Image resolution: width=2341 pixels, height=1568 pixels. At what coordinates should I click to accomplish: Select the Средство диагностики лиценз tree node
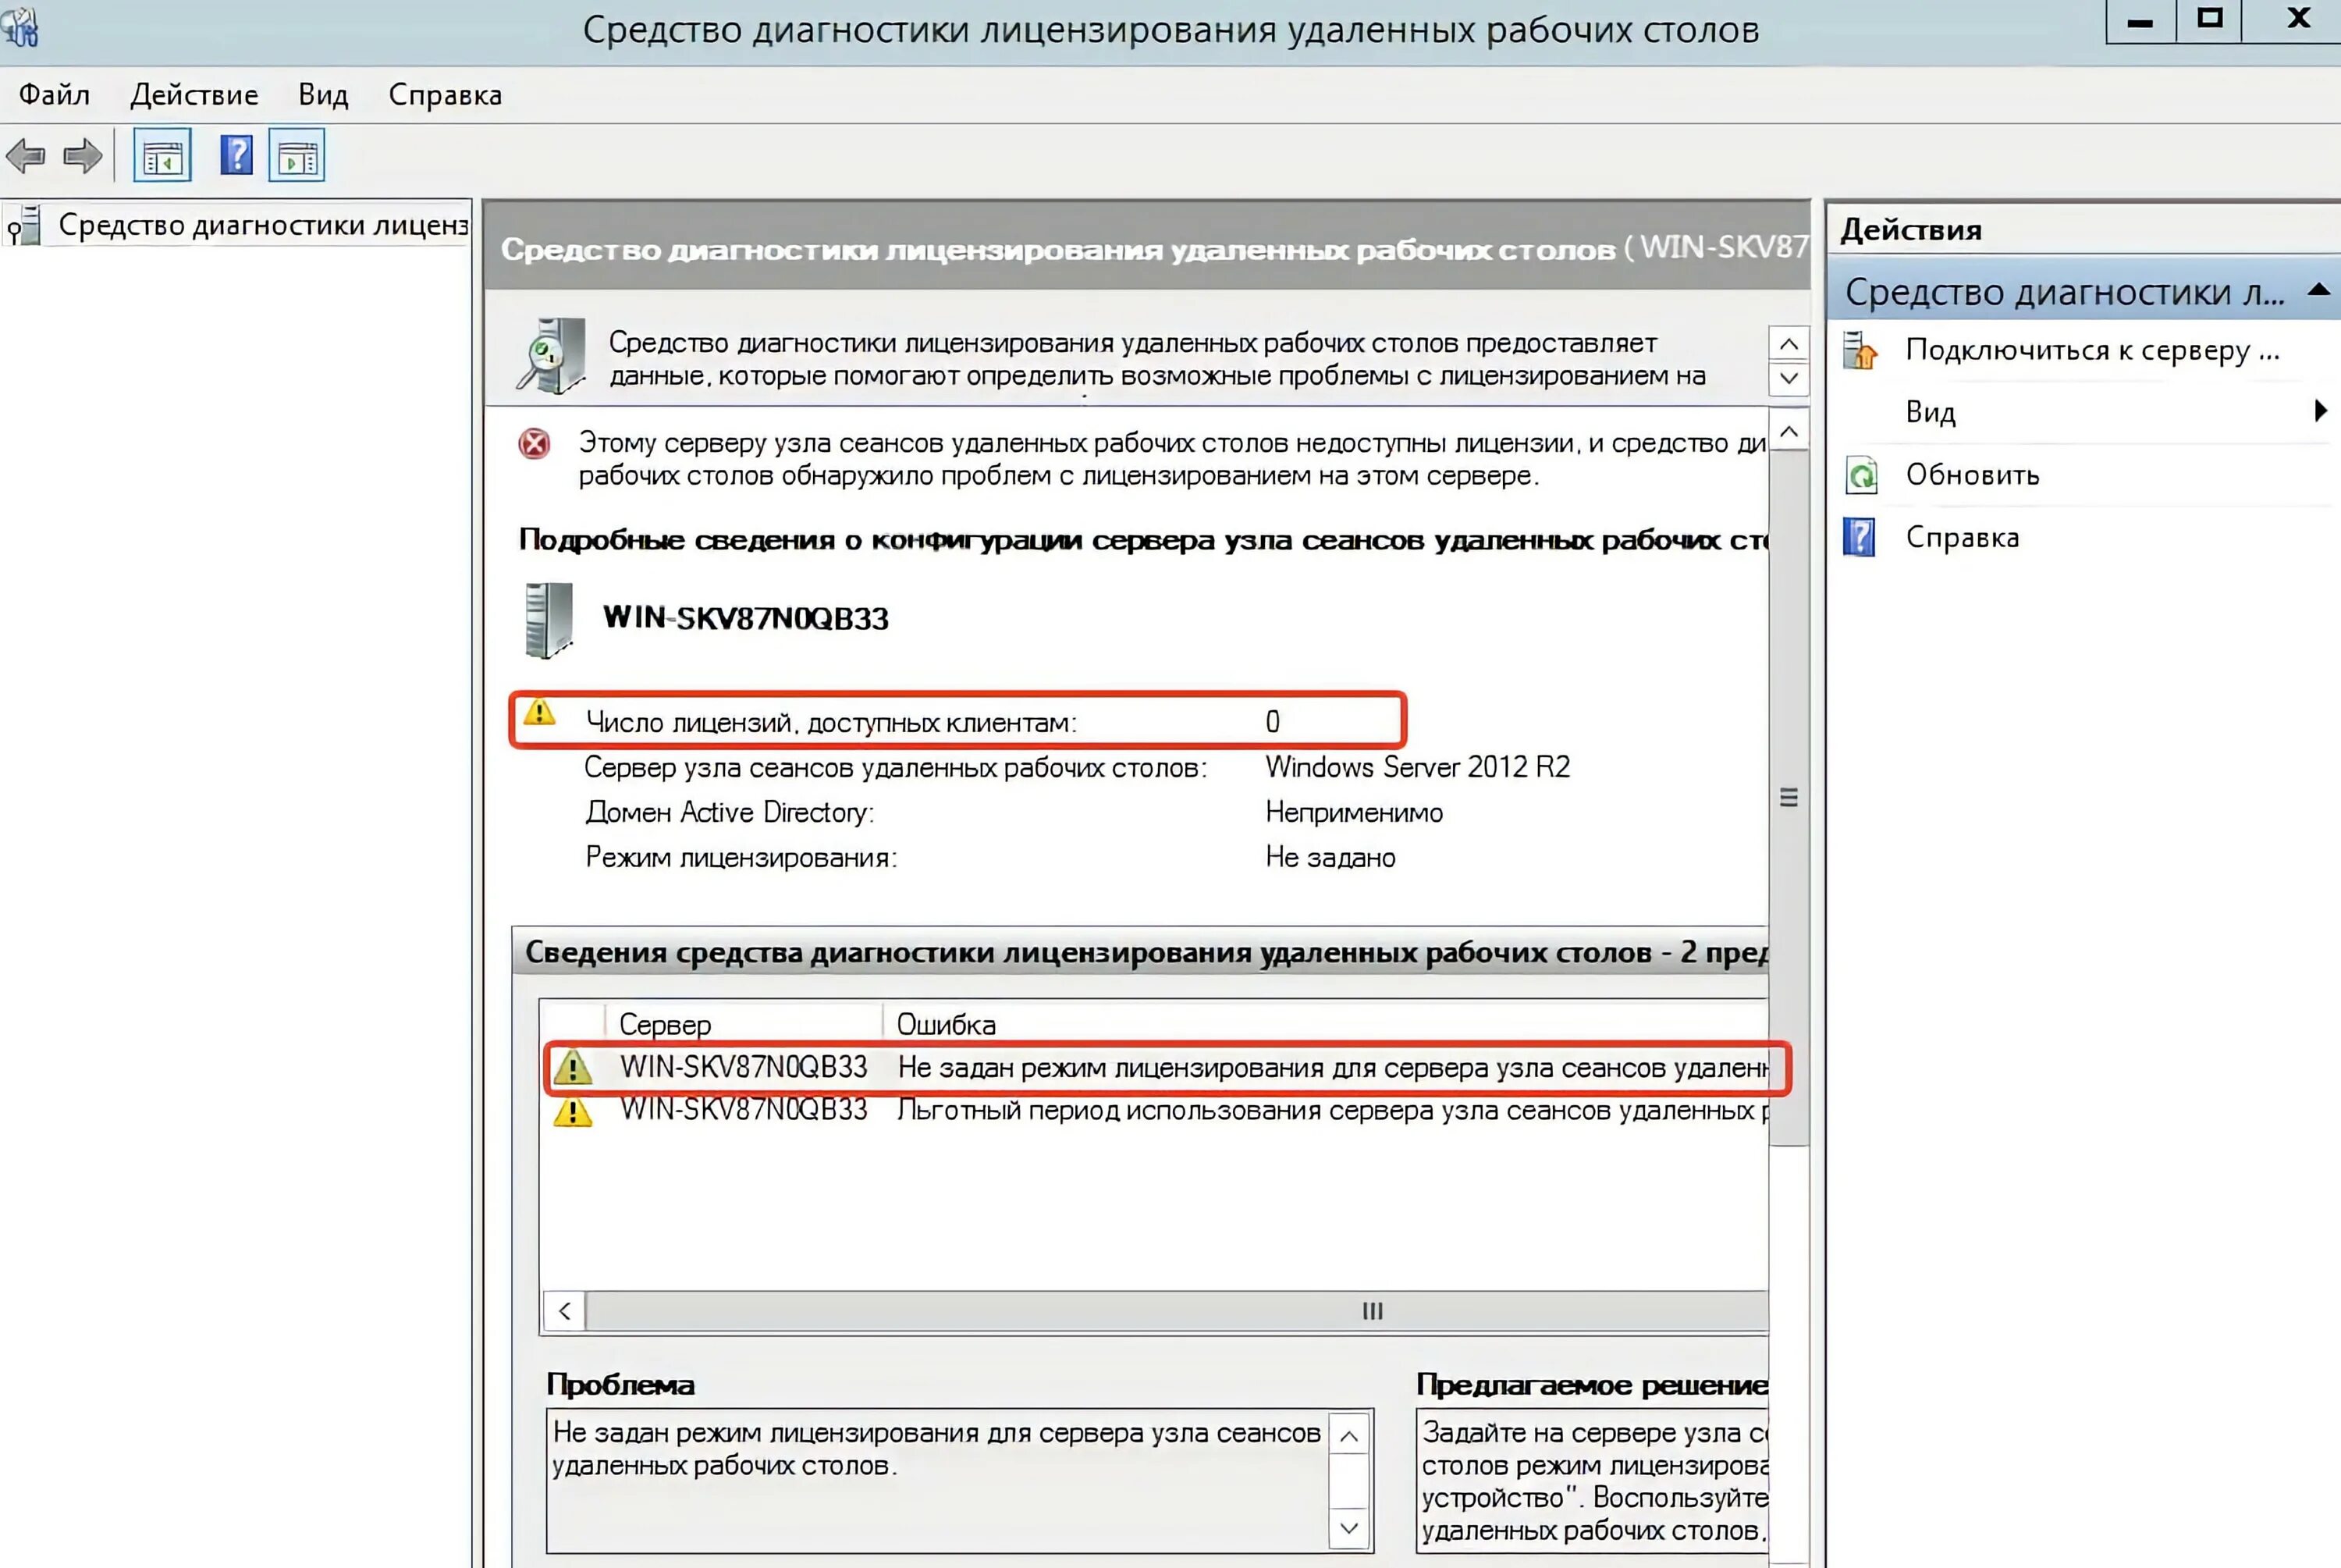click(x=262, y=226)
